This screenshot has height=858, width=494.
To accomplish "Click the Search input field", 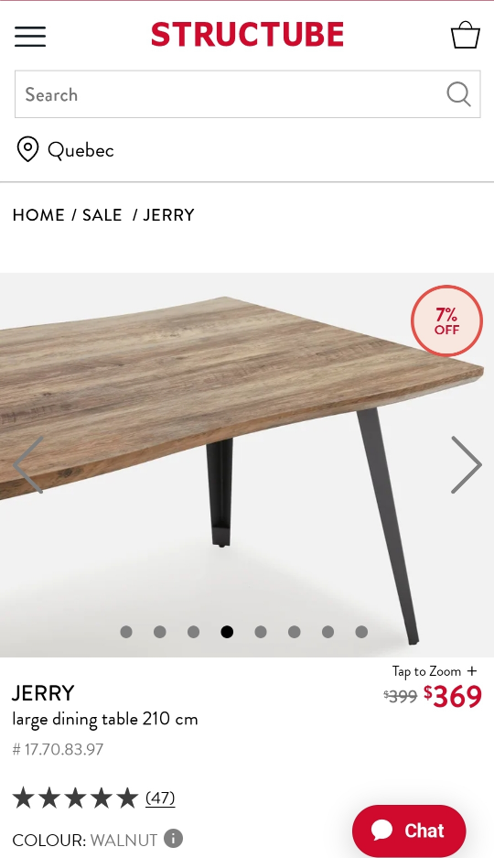I will point(230,94).
